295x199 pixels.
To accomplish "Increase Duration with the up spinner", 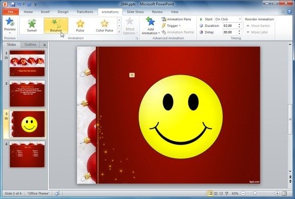I will [240, 24].
